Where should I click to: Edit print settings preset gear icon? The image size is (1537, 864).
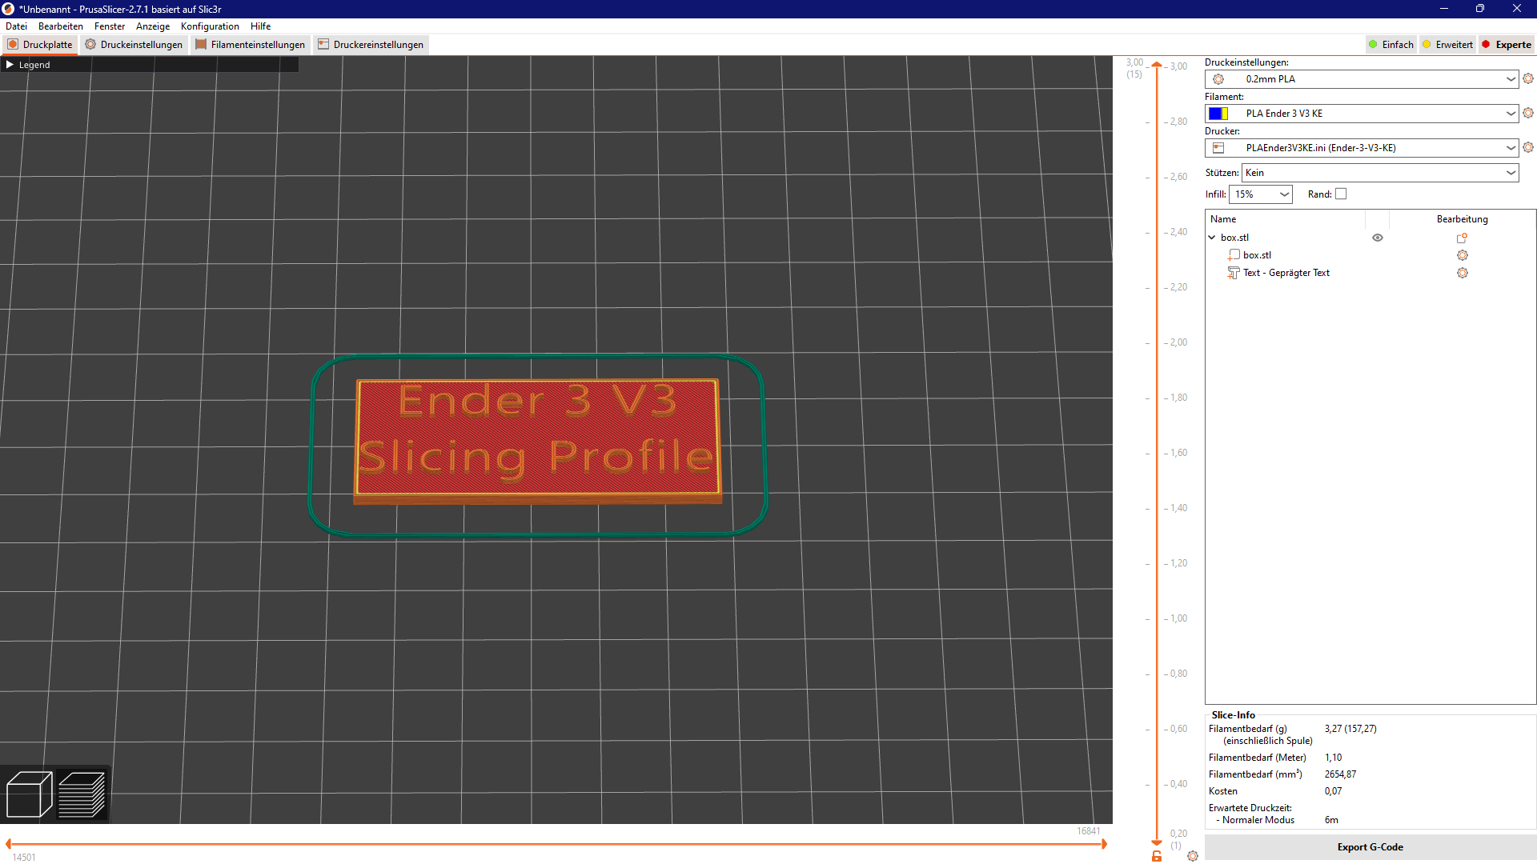[1528, 78]
